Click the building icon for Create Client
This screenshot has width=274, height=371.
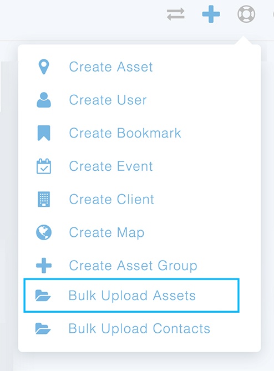(x=44, y=199)
